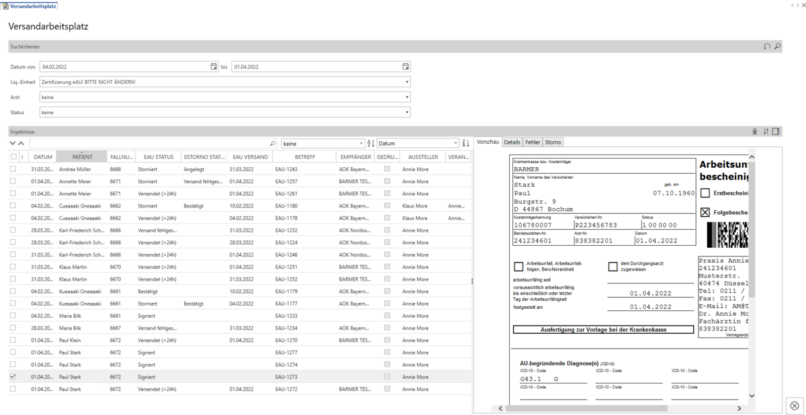806x415 pixels.
Task: Click the EAU VERSAND column header
Action: (x=250, y=156)
